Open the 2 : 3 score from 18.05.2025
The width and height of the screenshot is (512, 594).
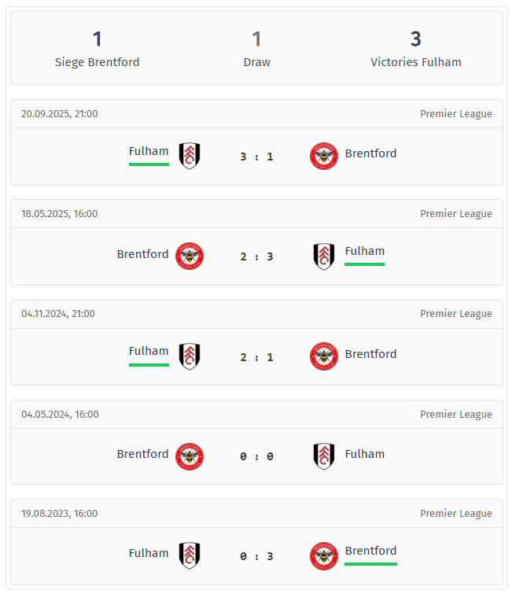pos(256,256)
